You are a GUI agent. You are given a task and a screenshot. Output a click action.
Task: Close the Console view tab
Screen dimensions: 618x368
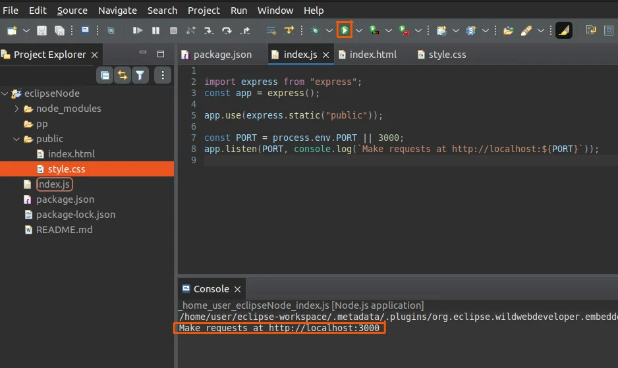pyautogui.click(x=238, y=289)
